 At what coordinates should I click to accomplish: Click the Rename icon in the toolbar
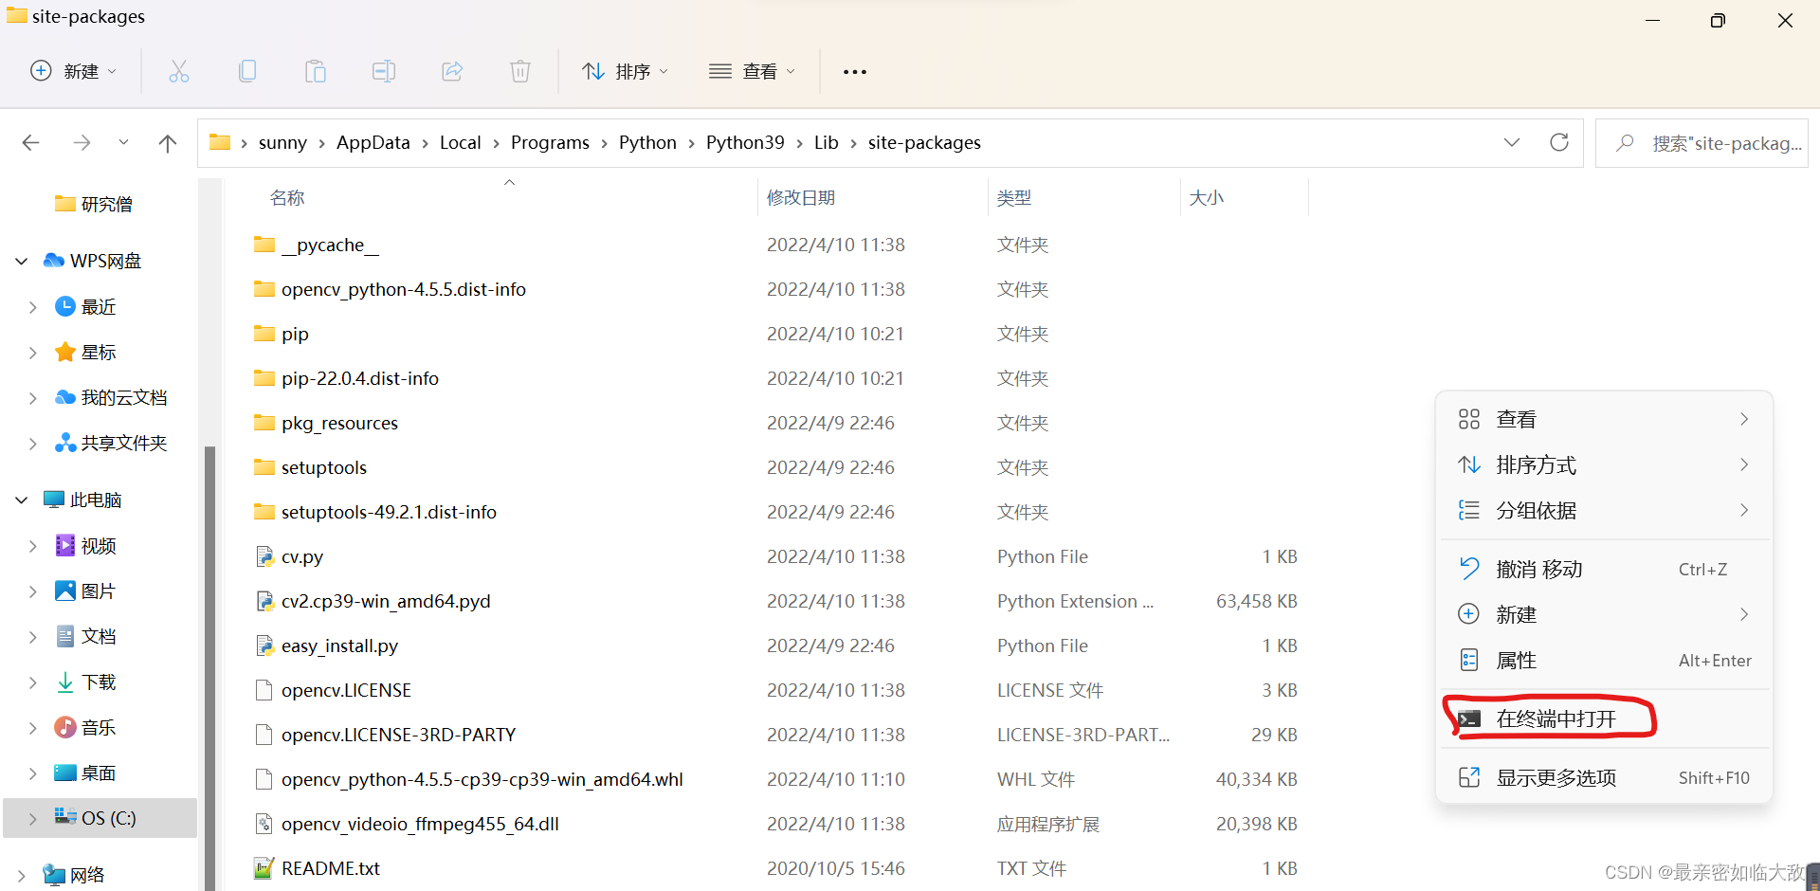pyautogui.click(x=384, y=71)
